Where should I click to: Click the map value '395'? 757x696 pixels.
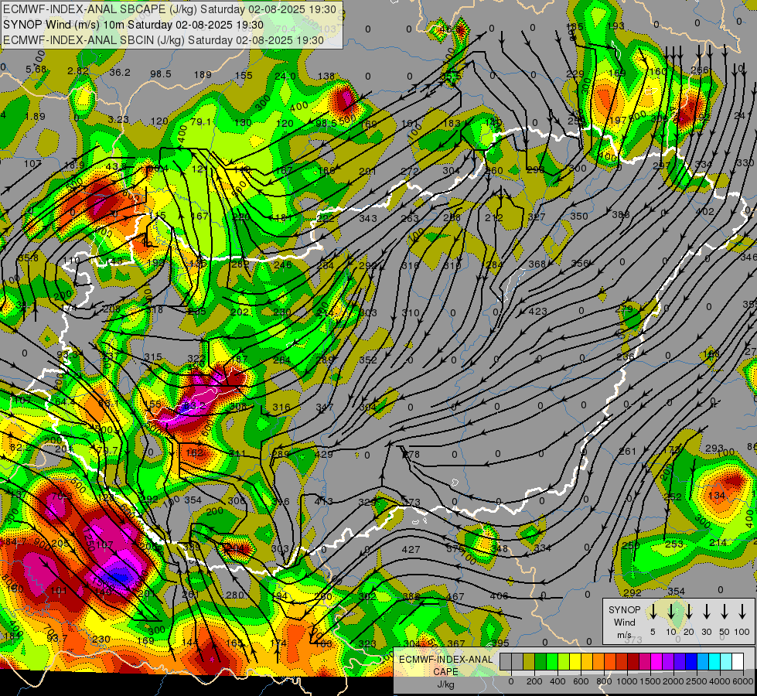[x=500, y=643]
